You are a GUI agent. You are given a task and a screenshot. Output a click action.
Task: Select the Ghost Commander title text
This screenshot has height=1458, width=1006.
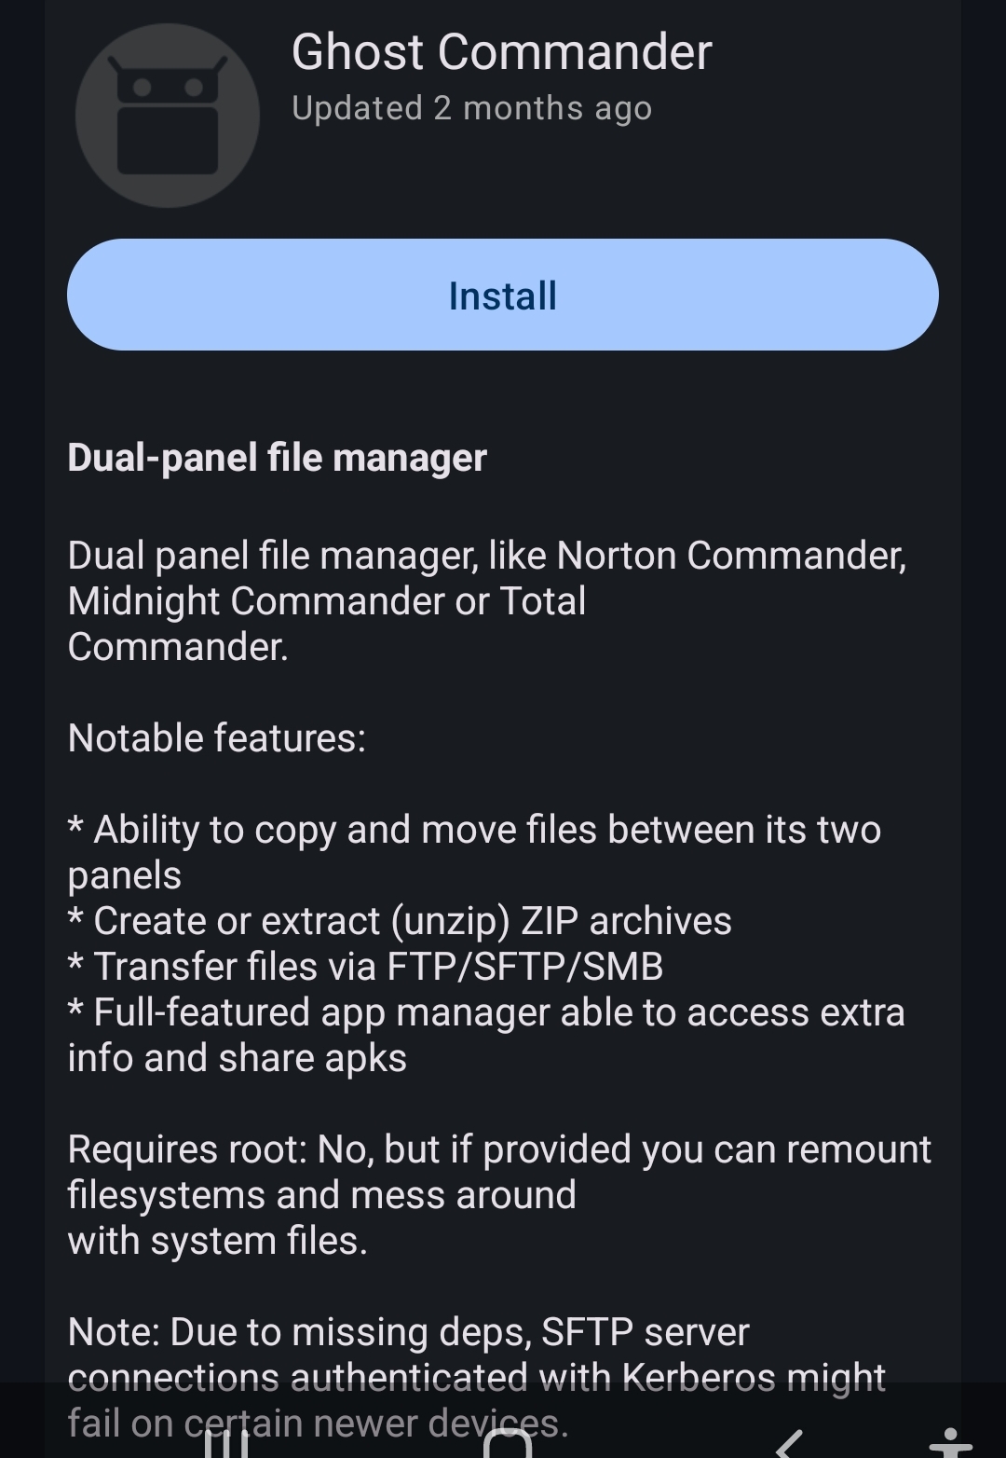(501, 51)
